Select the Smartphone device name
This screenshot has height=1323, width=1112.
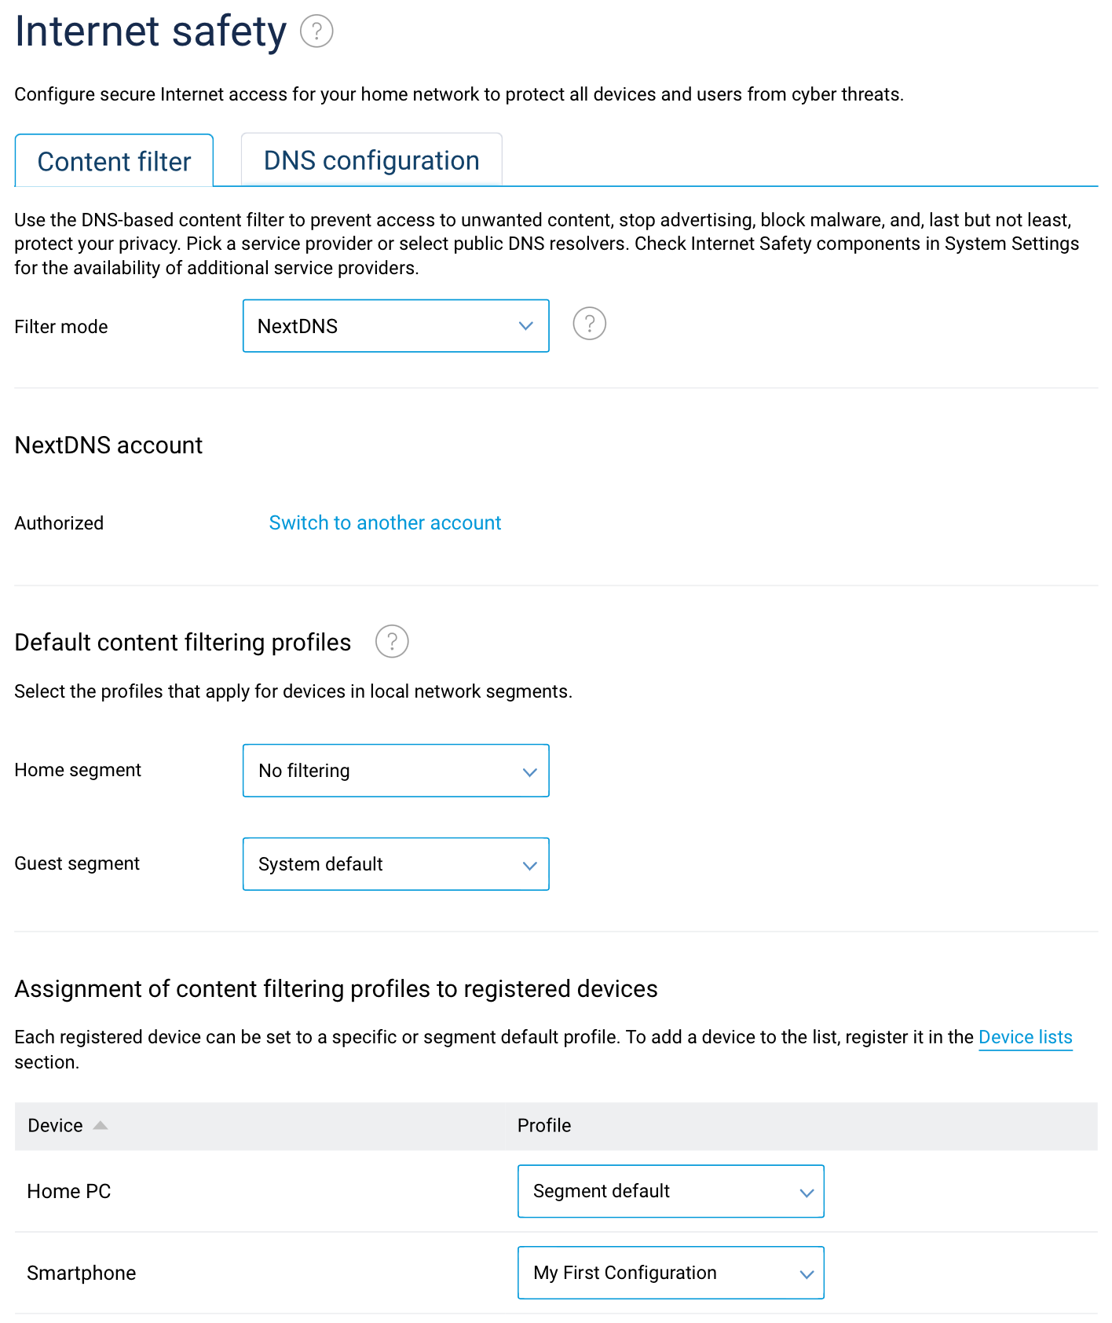point(82,1273)
